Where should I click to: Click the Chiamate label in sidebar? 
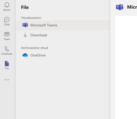click(x=7, y=54)
